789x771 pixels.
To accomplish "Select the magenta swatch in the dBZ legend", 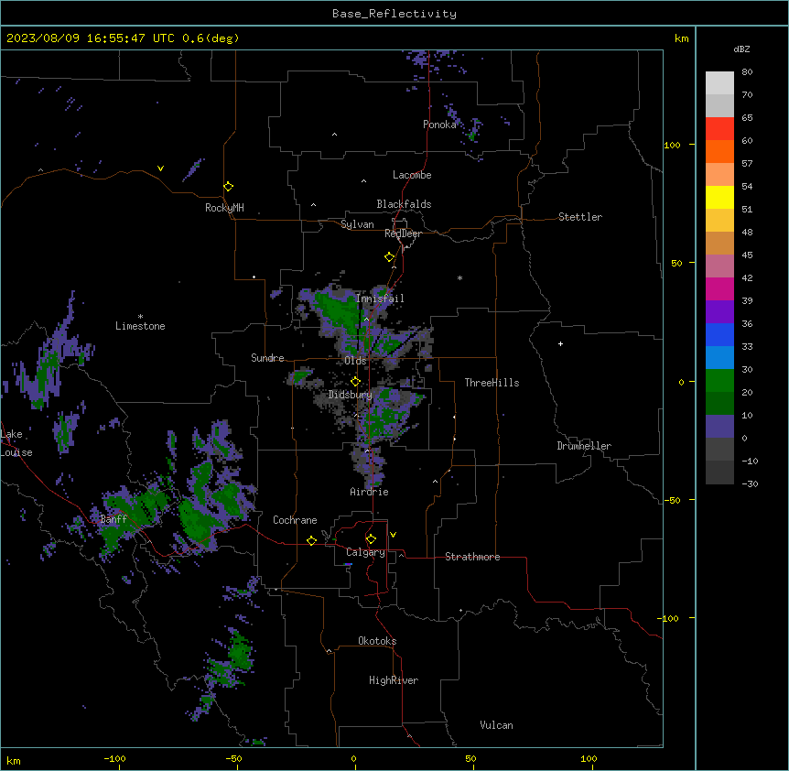I will coord(719,288).
